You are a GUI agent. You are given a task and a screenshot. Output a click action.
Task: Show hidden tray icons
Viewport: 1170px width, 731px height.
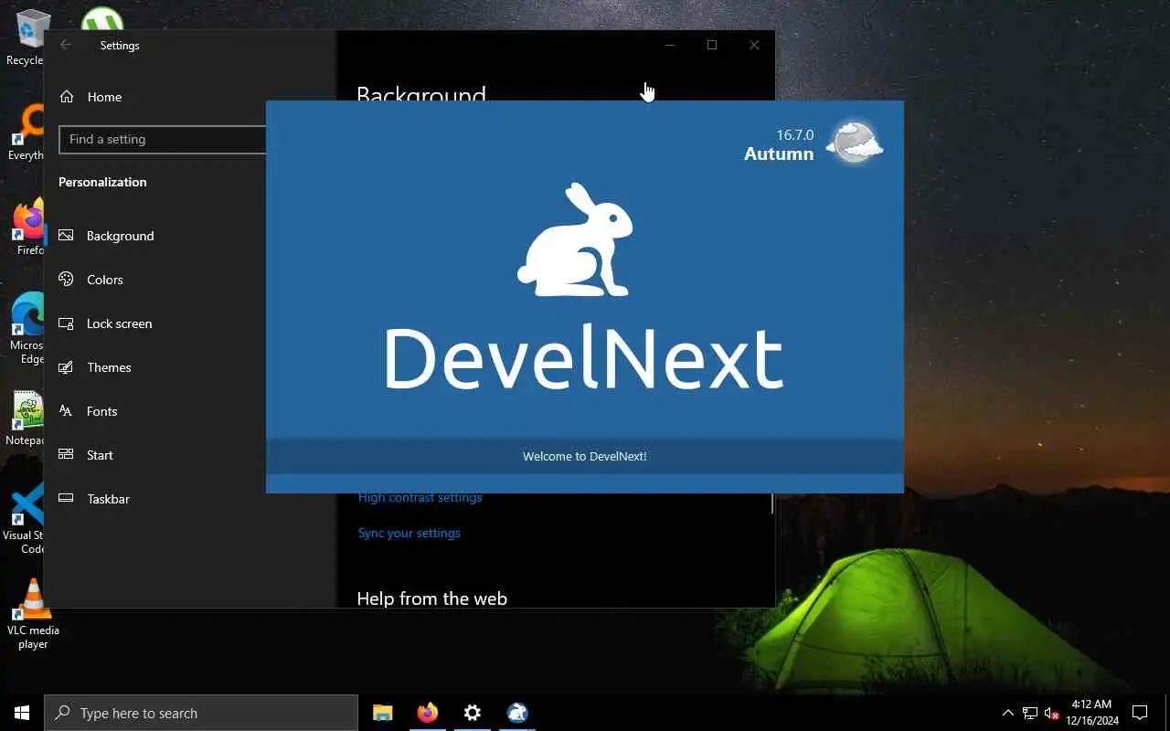click(1008, 713)
